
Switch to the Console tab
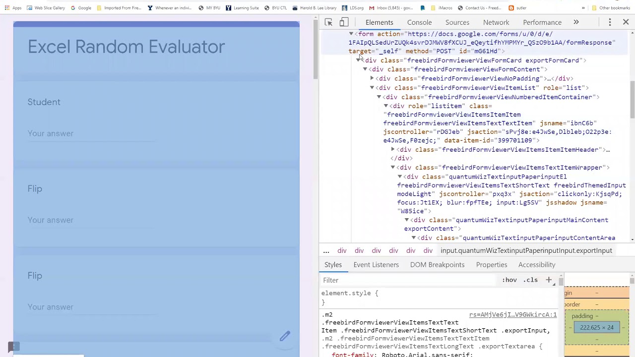tap(419, 22)
